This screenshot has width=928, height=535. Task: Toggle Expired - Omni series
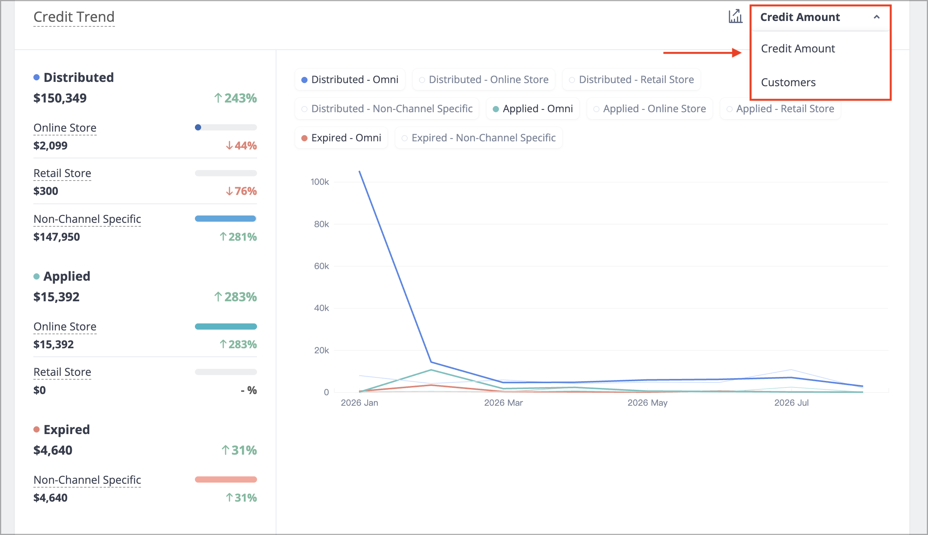pyautogui.click(x=341, y=138)
